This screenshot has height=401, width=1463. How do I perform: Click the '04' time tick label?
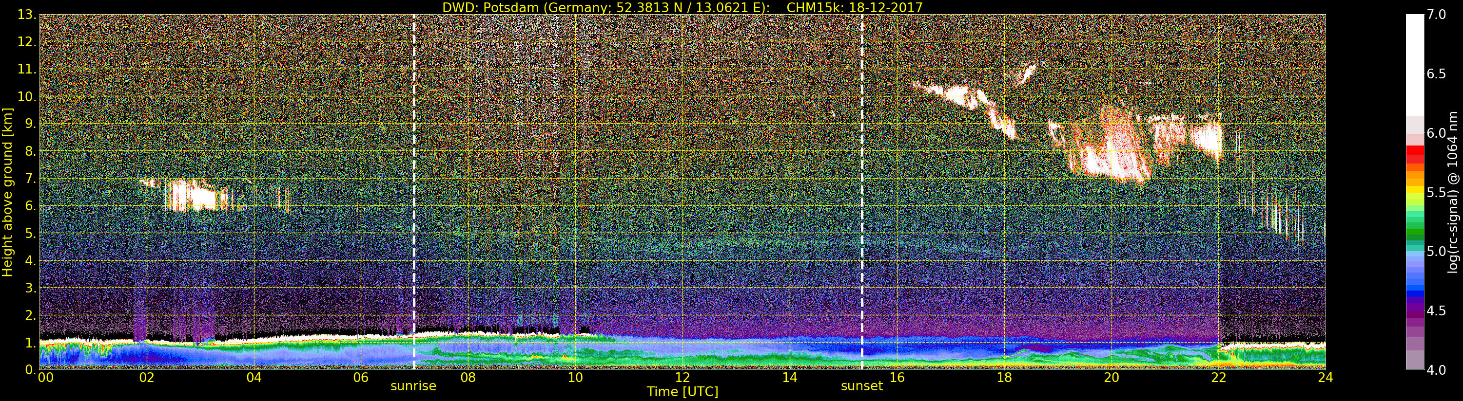click(254, 378)
